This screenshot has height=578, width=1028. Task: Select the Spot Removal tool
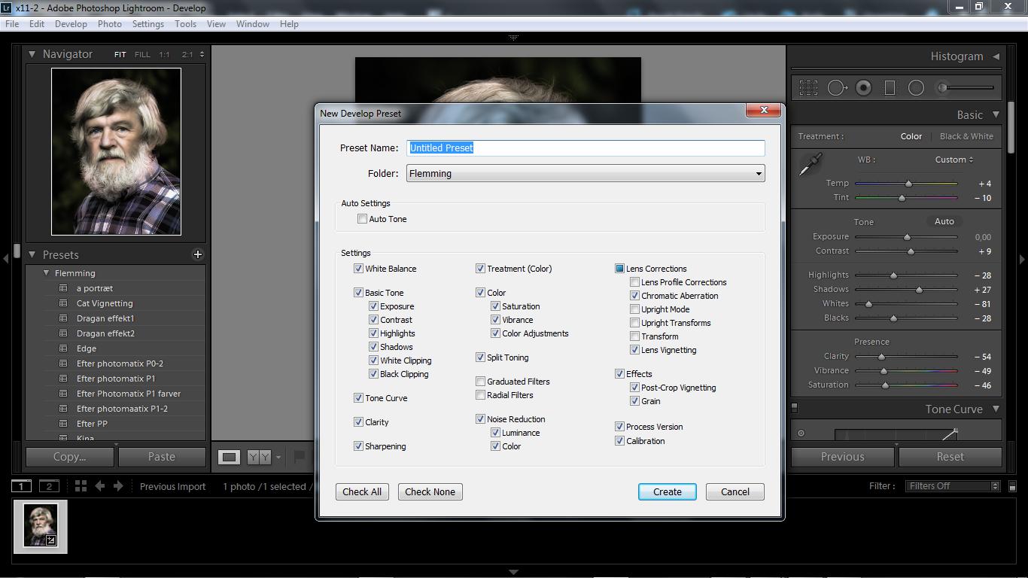tap(836, 88)
